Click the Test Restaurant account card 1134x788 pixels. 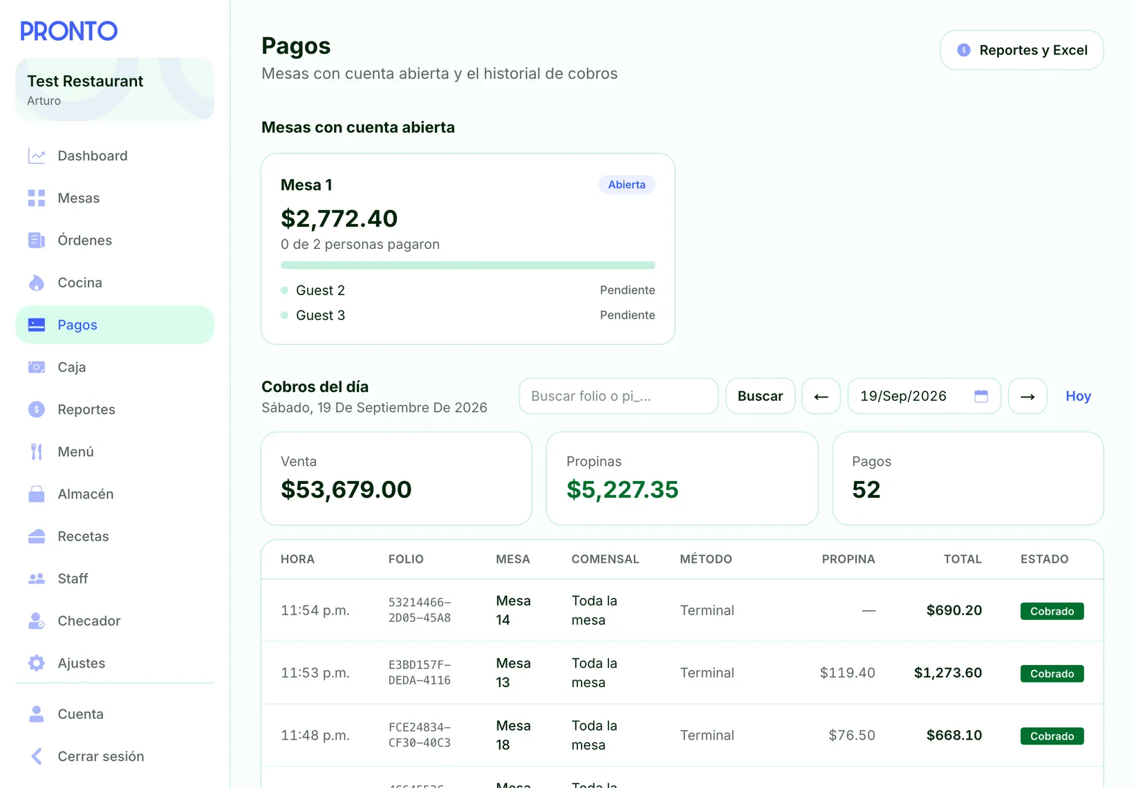pyautogui.click(x=115, y=89)
